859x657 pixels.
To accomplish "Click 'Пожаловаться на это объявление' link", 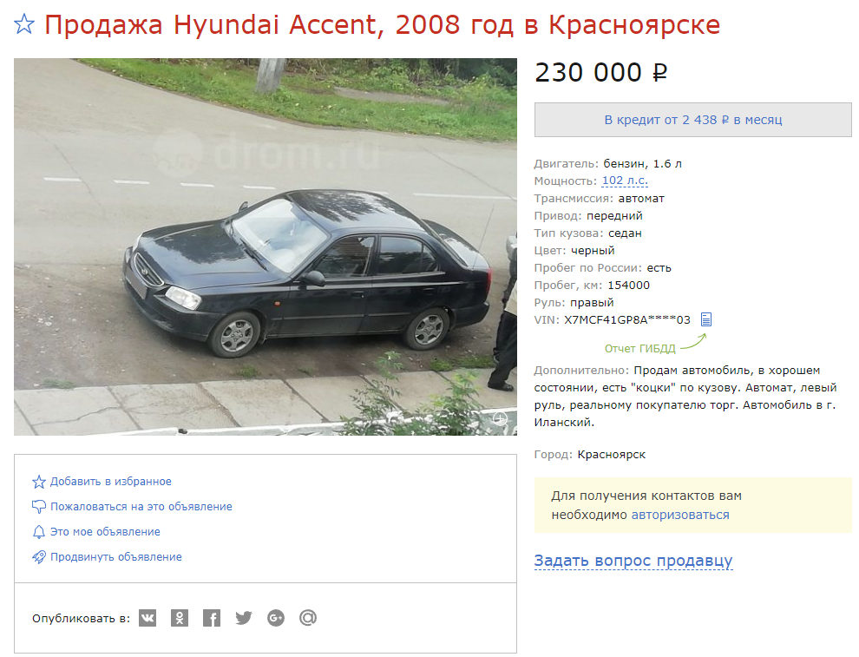I will (x=141, y=507).
